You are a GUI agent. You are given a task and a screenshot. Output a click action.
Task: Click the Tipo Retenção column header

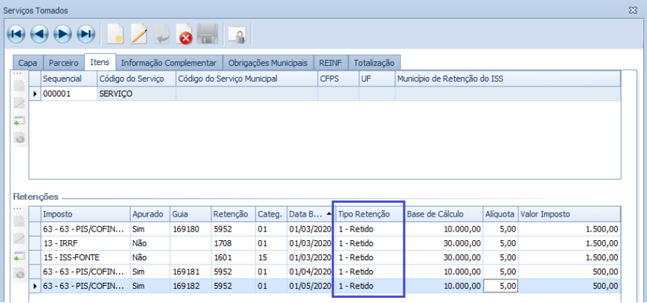pyautogui.click(x=364, y=214)
